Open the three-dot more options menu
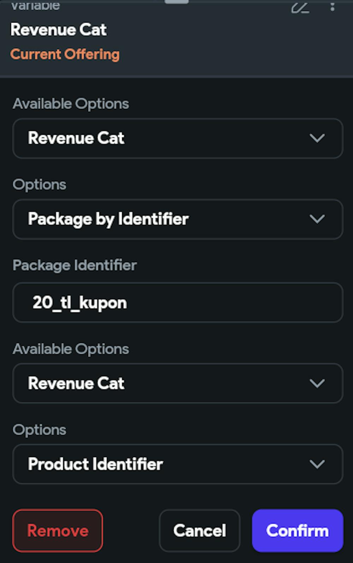This screenshot has width=353, height=563. 332,6
